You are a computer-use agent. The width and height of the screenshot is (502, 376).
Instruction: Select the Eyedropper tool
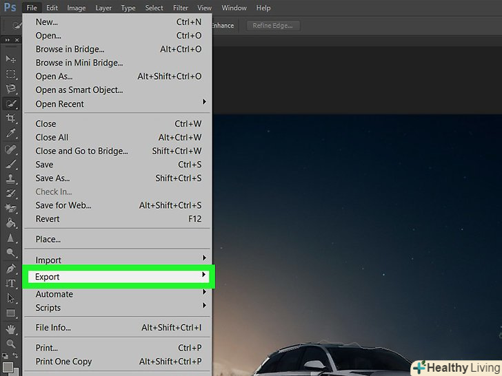pos(10,133)
